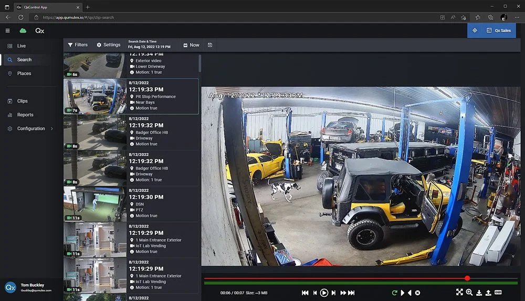Toggle the OSD overlay
This screenshot has width=525, height=301.
pyautogui.click(x=498, y=292)
